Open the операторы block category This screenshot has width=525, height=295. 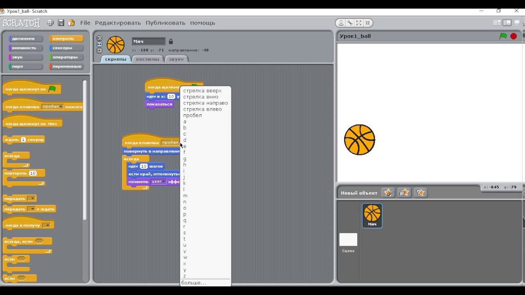[x=66, y=57]
